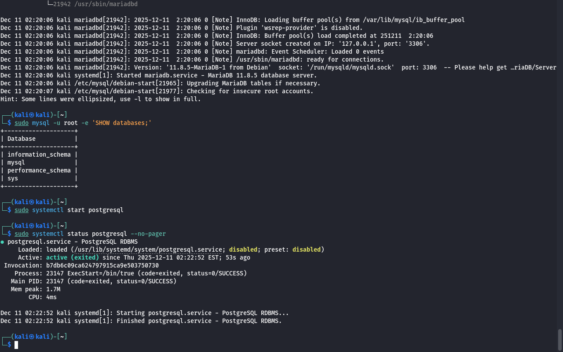Select the information_schema database row
The width and height of the screenshot is (563, 352).
39,154
